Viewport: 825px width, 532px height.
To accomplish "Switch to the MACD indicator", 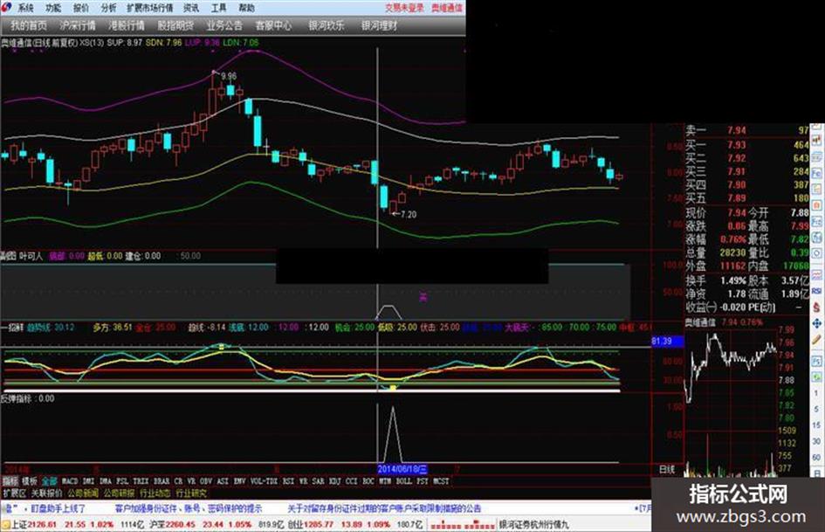I will 70,481.
